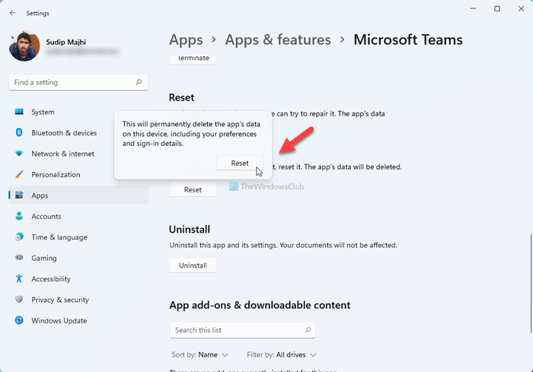Image resolution: width=533 pixels, height=372 pixels.
Task: Focus the Find a setting search box
Action: (72, 82)
